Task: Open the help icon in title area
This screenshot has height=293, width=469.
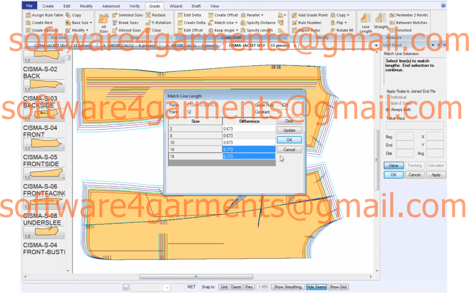Action: 443,5
